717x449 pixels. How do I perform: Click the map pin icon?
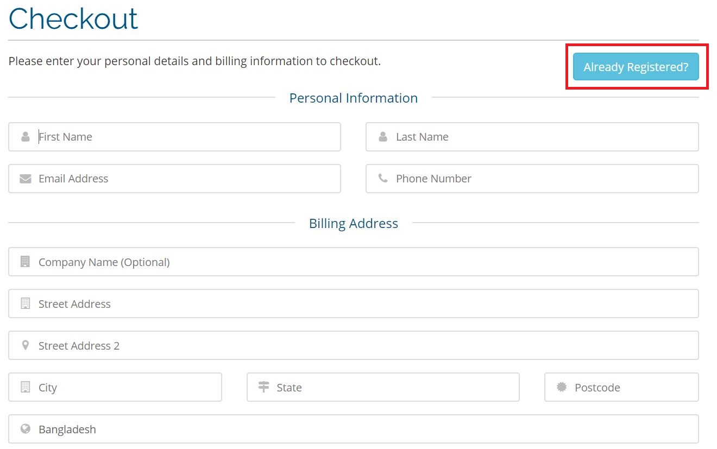coord(25,345)
